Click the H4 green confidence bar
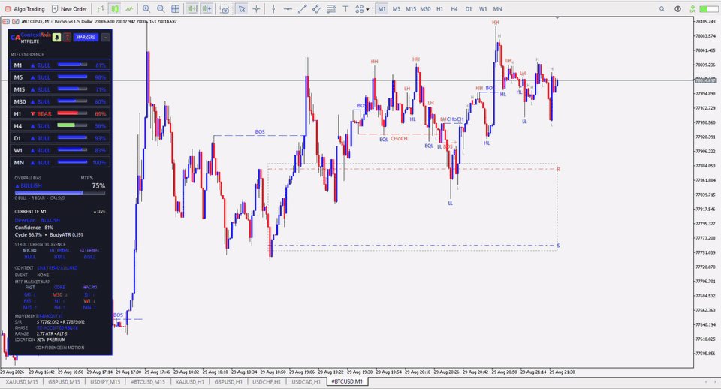This screenshot has width=721, height=389. click(x=72, y=125)
